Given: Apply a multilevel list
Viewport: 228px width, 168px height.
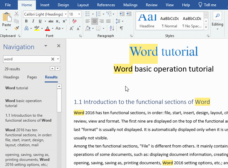Looking at the screenshot, I should (109, 14).
